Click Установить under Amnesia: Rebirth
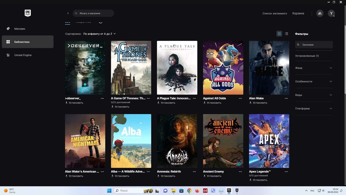The height and width of the screenshot is (195, 346). coord(166,176)
